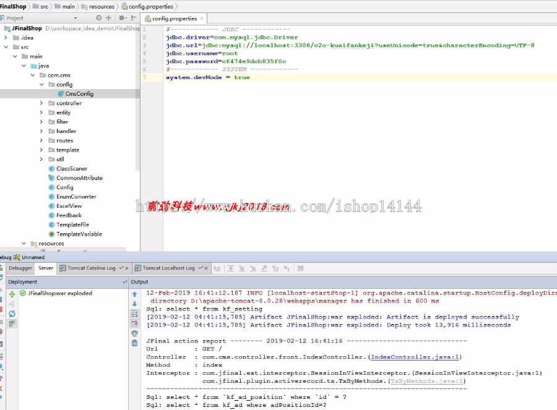The height and width of the screenshot is (410, 557).
Task: Open the Server tab in debug panel
Action: (x=45, y=268)
